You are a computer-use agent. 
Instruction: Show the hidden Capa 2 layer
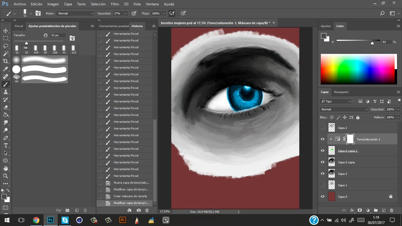click(323, 128)
